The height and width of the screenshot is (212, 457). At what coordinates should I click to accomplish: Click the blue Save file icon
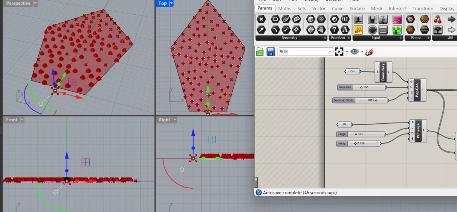271,52
